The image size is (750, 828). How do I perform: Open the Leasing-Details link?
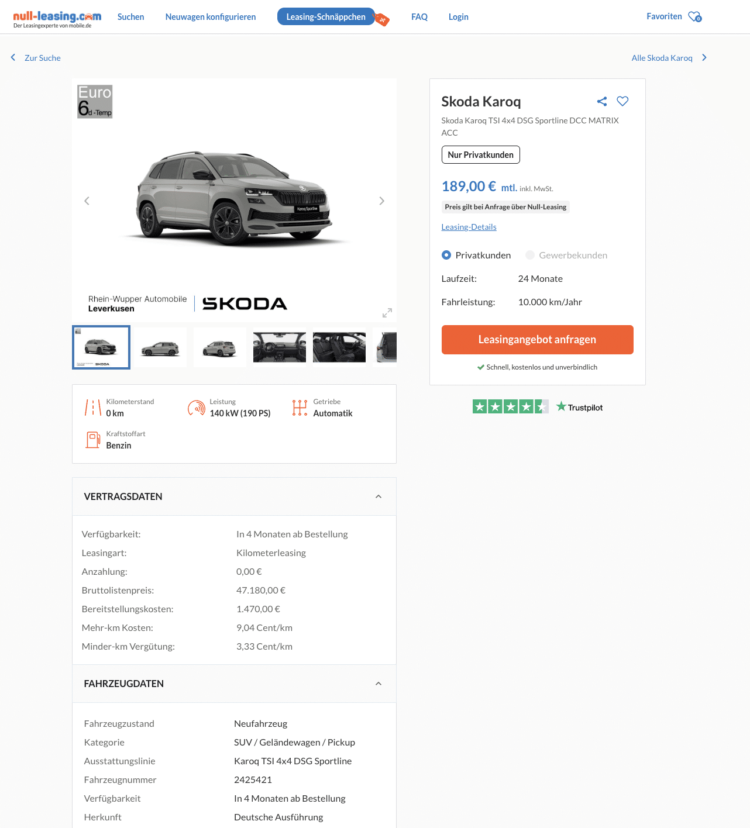pyautogui.click(x=469, y=227)
